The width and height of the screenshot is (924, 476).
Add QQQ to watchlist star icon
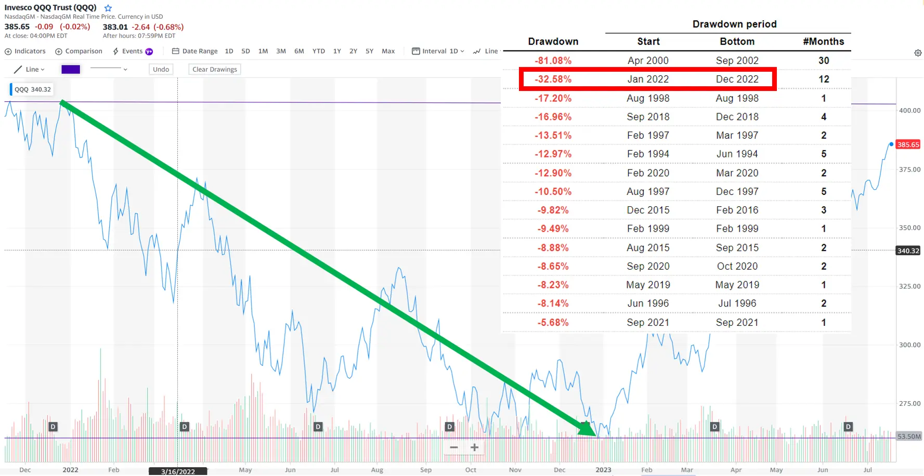pyautogui.click(x=108, y=8)
